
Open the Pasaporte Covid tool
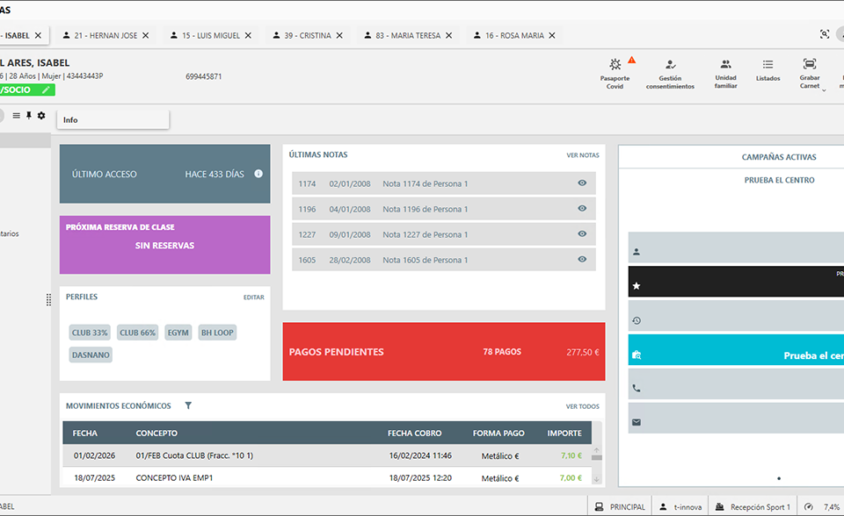coord(615,70)
